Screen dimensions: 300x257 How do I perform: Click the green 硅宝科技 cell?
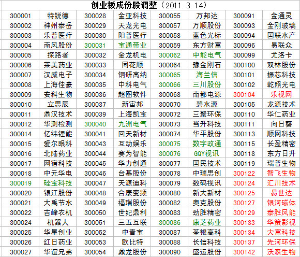point(58,183)
